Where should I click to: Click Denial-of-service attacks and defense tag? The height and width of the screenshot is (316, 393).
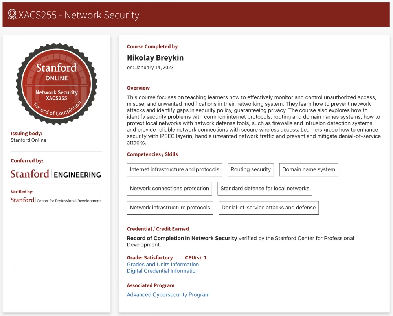pyautogui.click(x=268, y=208)
